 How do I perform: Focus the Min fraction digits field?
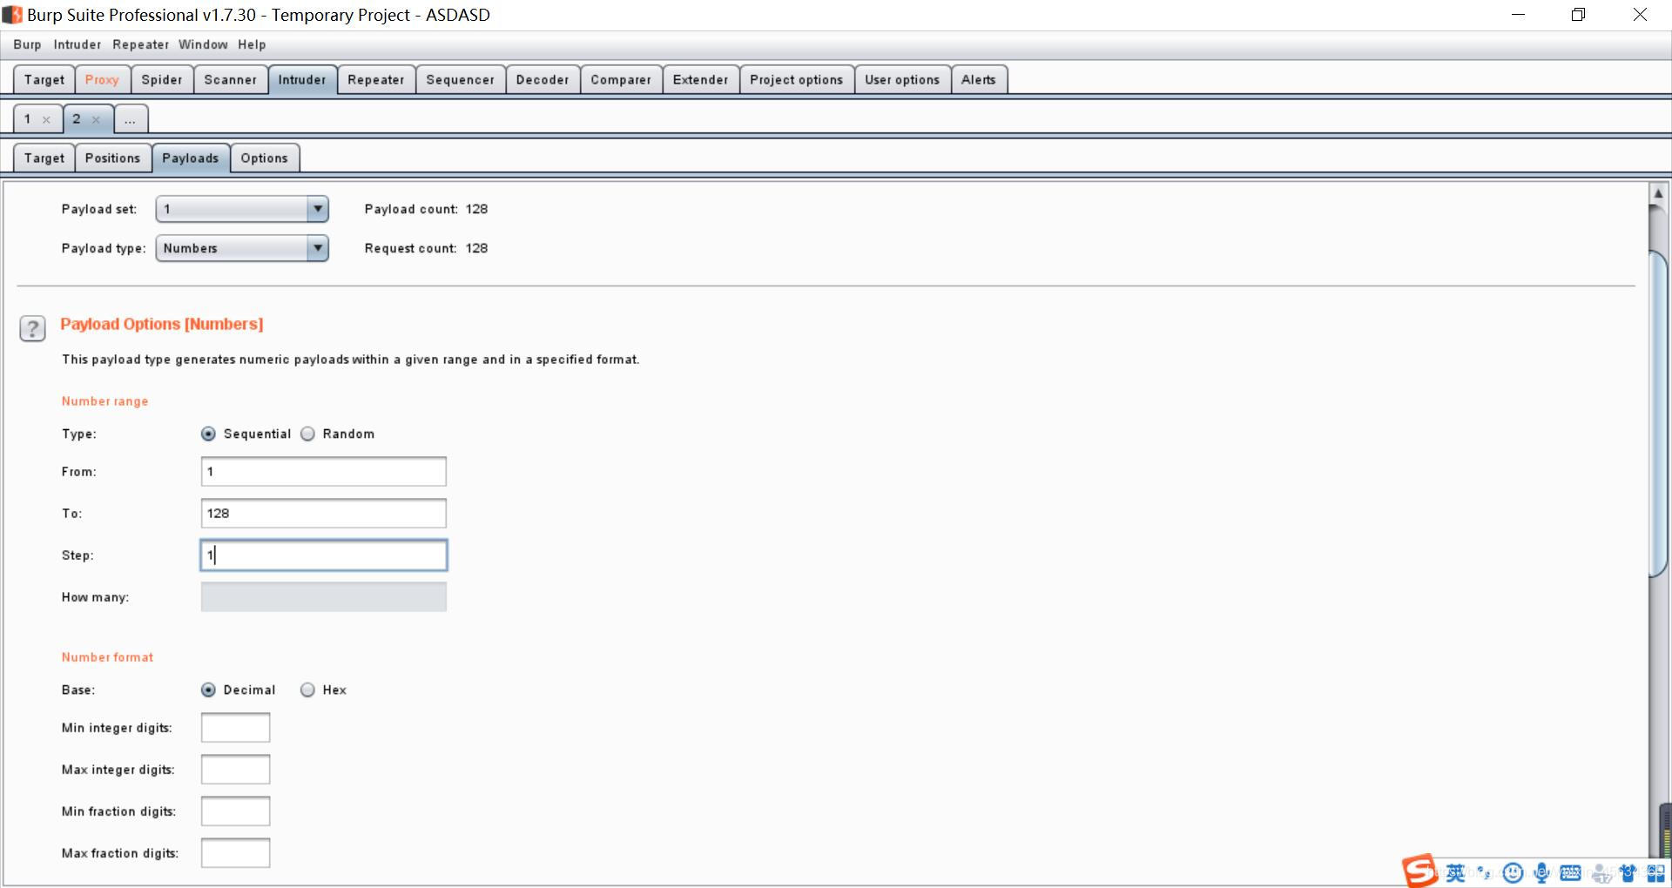(236, 811)
